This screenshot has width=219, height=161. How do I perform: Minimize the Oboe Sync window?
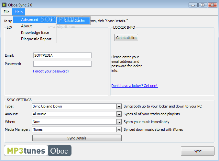193,5
